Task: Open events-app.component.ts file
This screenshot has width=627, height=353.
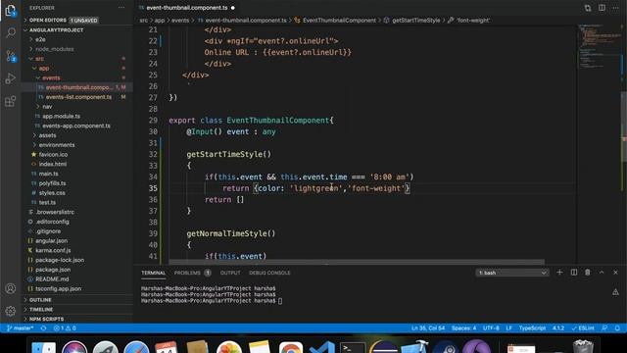Action: click(x=77, y=126)
